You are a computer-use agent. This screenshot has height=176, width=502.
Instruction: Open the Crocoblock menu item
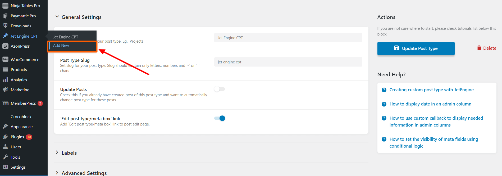(21, 117)
